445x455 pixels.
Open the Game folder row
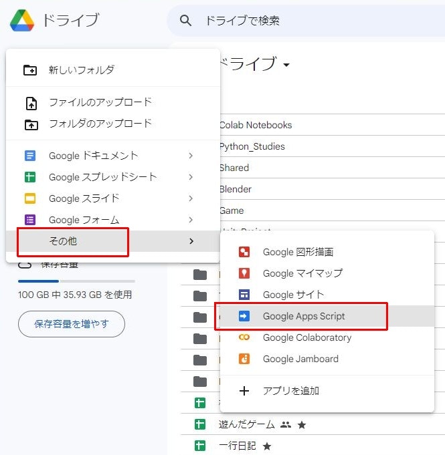(x=332, y=210)
